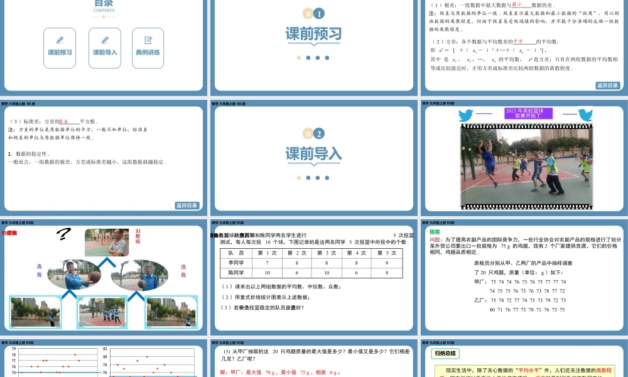Click the 刘教练 coach photo
628x377 pixels.
[107, 242]
